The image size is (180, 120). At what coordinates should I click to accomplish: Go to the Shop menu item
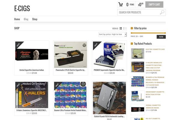35,19
